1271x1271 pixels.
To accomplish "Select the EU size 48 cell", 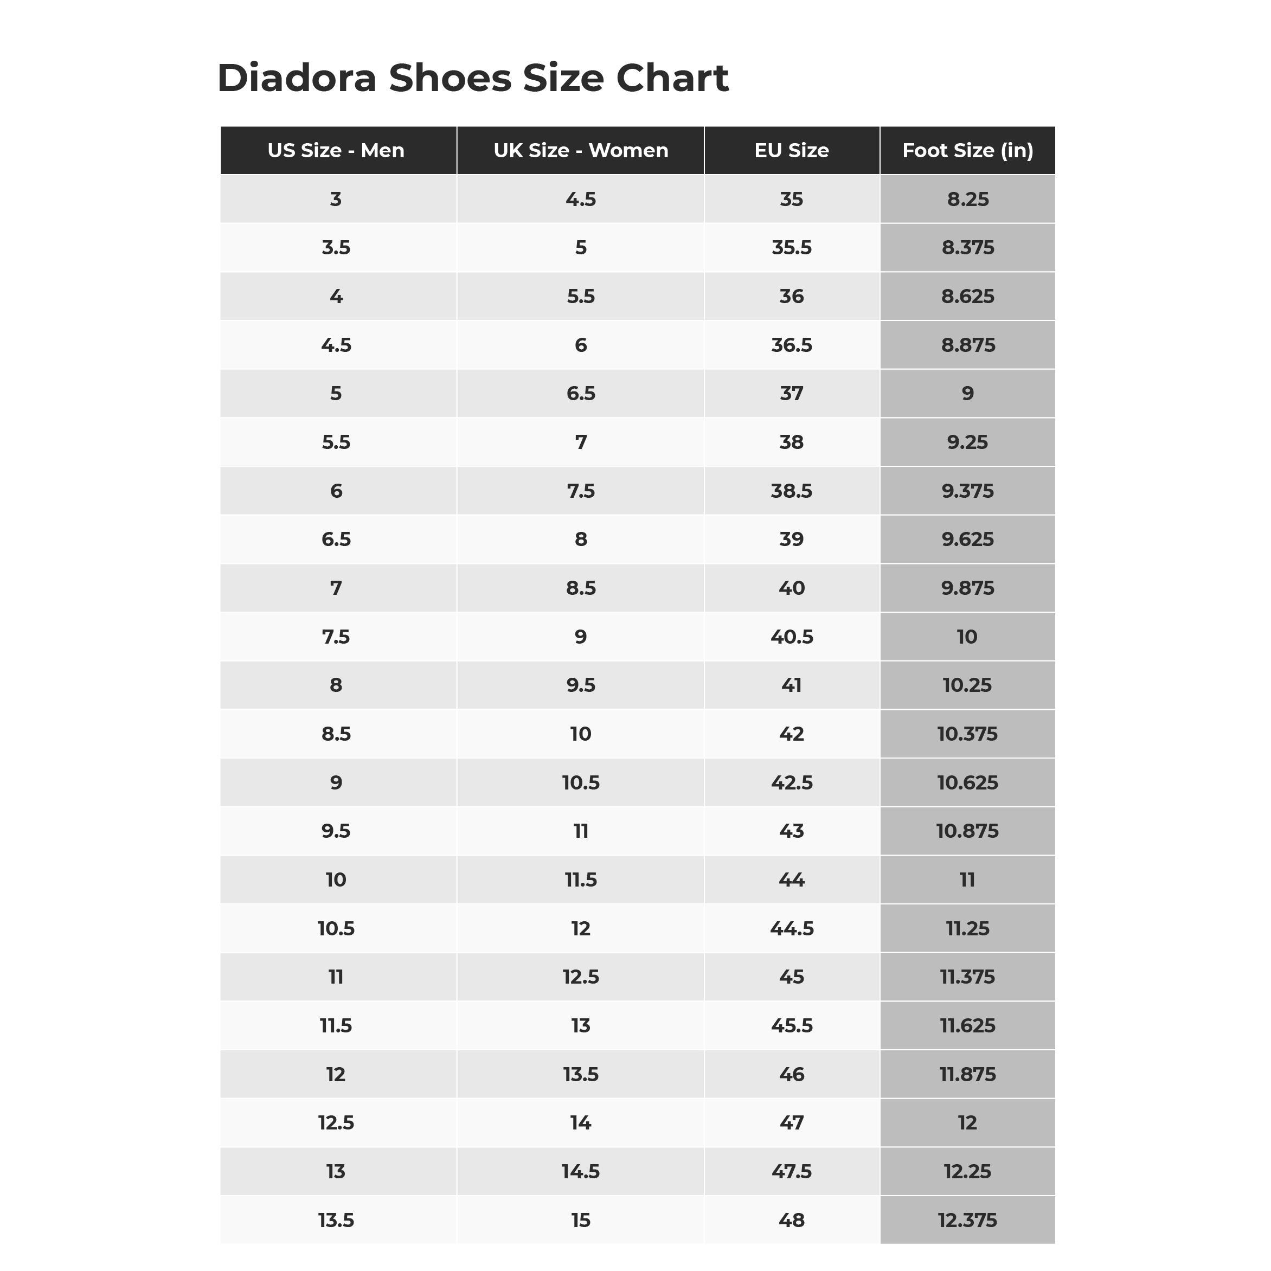I will (x=792, y=1221).
